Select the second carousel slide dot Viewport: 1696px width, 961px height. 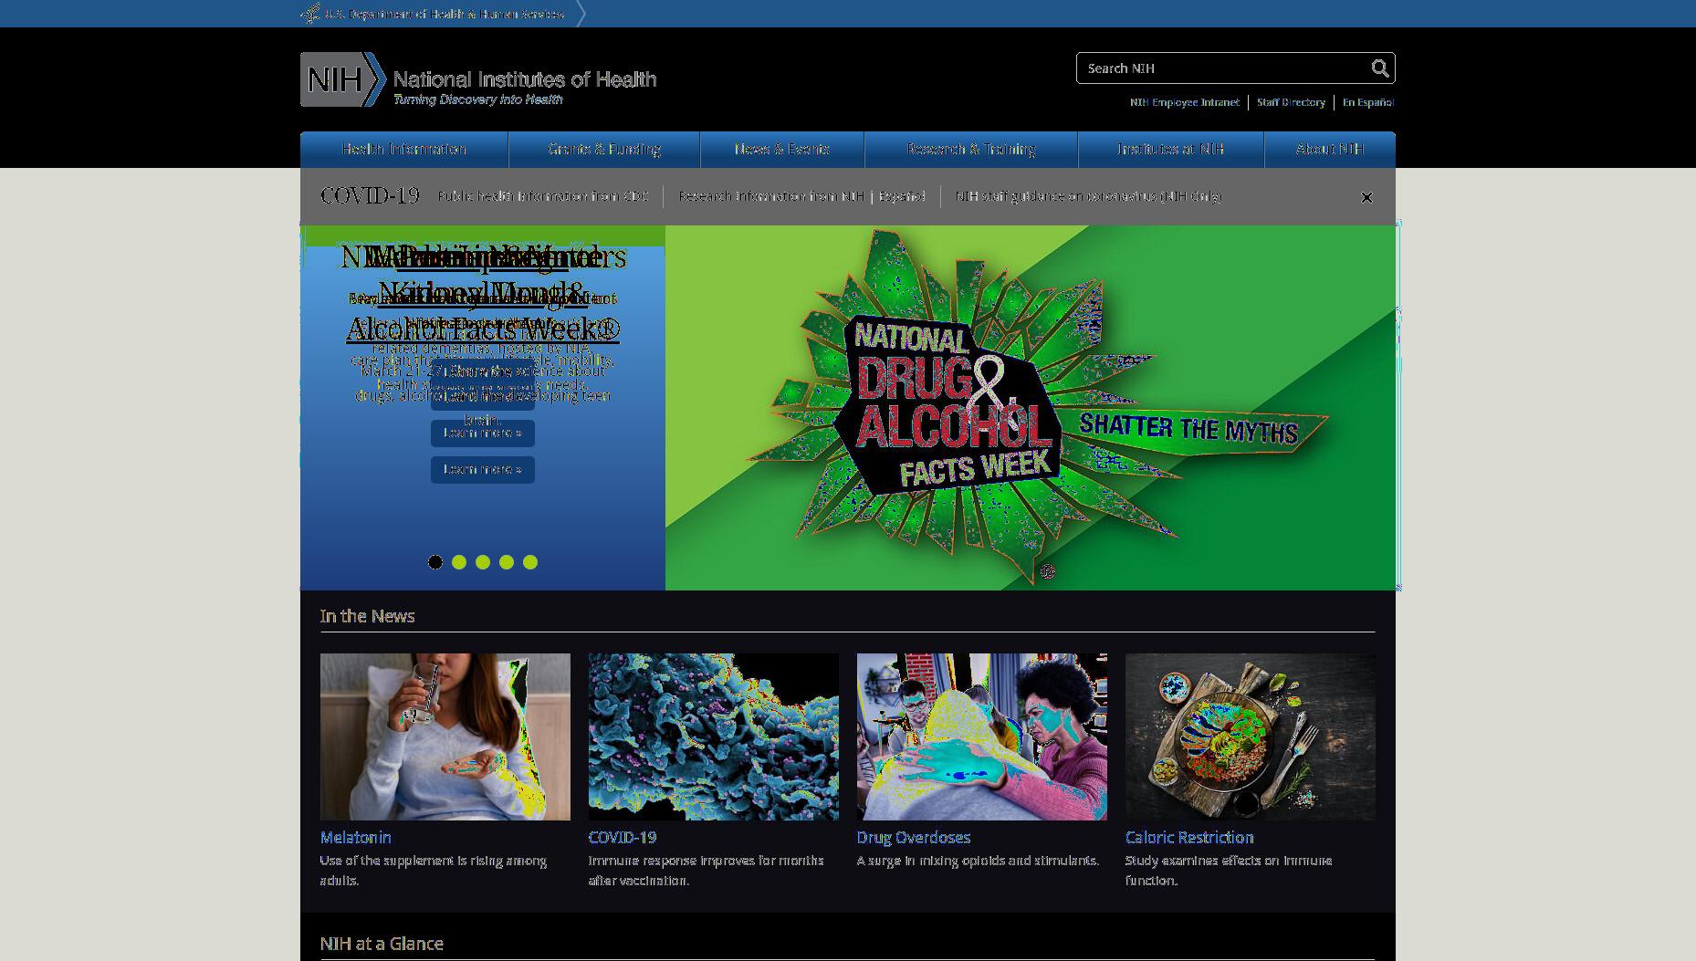pyautogui.click(x=459, y=562)
